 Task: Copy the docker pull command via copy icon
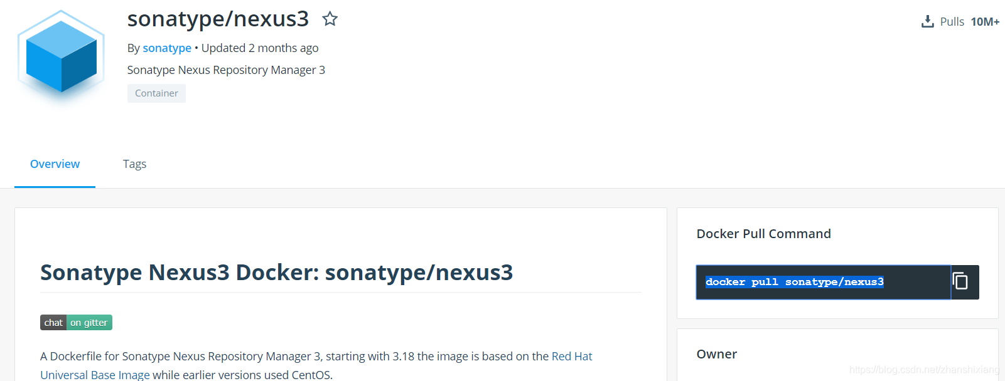pos(962,282)
